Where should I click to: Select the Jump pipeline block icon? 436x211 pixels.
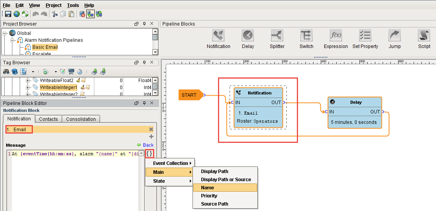tap(395, 36)
